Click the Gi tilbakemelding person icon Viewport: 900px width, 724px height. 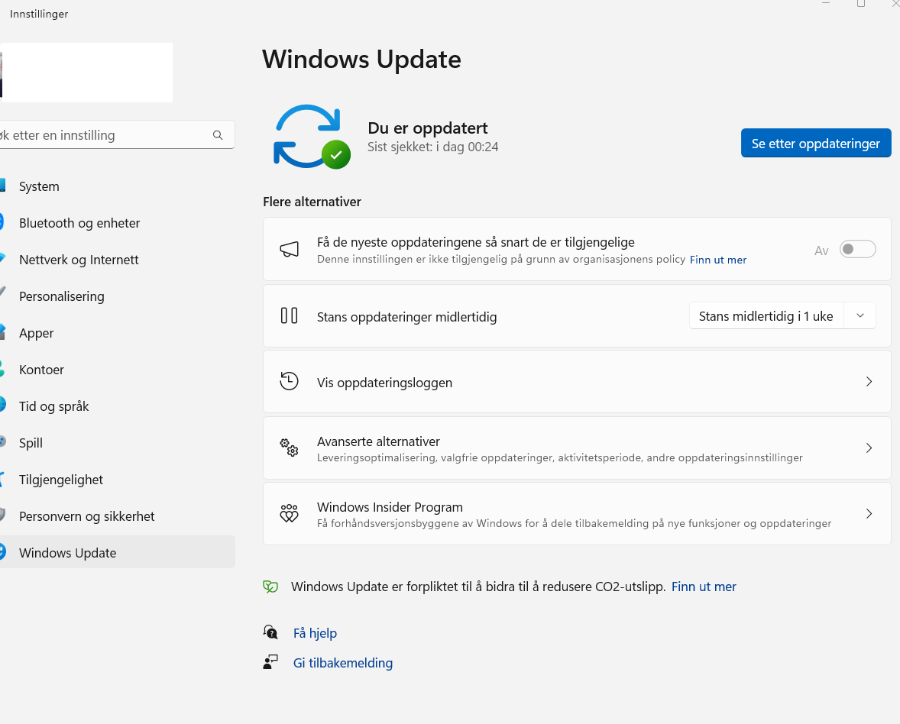270,662
